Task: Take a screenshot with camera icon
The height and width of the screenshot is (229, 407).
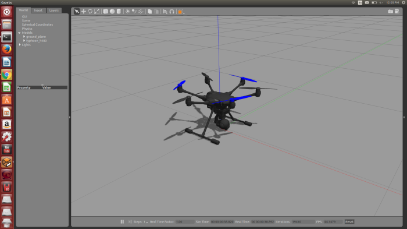Action: 390,11
